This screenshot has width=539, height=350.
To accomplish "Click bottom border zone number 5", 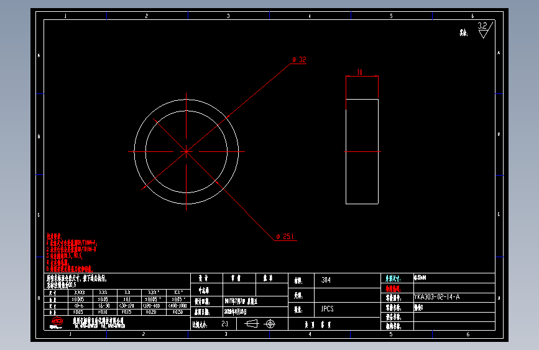I will (391, 334).
